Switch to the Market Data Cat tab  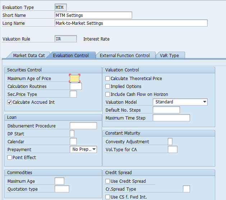(x=29, y=55)
